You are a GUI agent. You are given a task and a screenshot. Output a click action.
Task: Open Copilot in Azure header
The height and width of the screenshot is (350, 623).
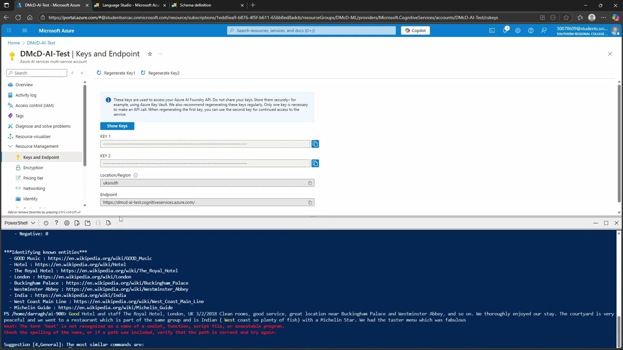(x=415, y=31)
